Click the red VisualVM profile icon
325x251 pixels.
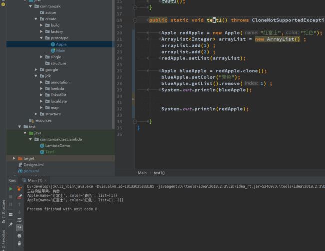19,197
